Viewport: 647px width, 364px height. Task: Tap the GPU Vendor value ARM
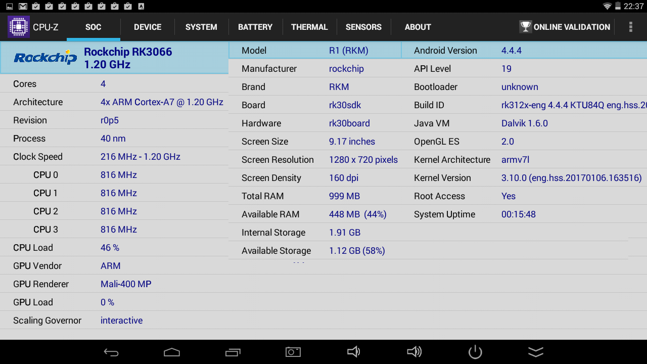[111, 266]
